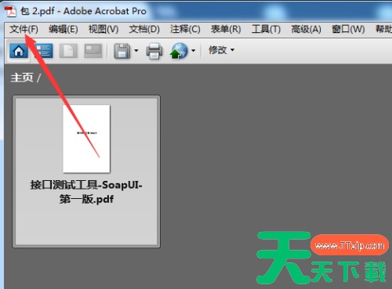Open the 表单(R) menu

coord(226,29)
